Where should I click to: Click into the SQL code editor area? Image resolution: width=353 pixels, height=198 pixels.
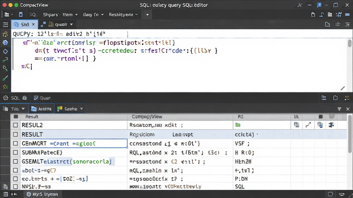(x=180, y=65)
